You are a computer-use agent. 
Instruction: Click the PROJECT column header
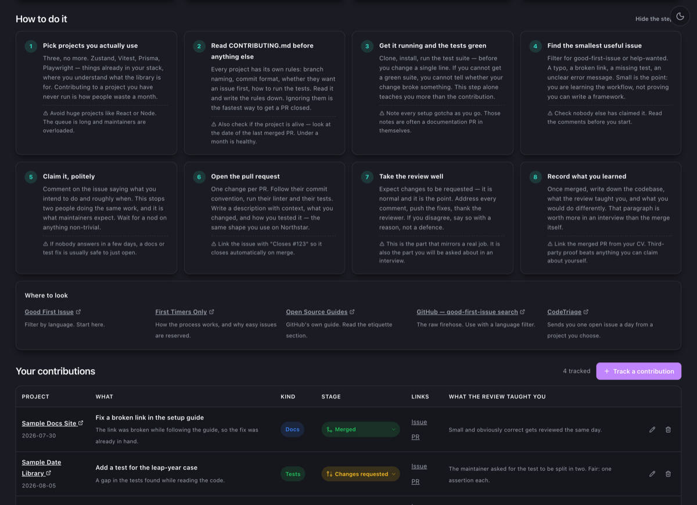35,396
